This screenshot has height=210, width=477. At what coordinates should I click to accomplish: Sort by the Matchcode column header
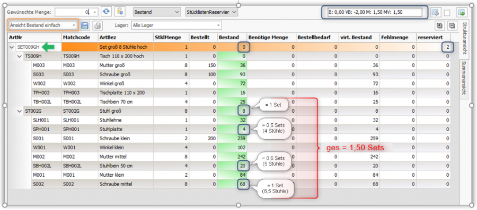pos(79,38)
